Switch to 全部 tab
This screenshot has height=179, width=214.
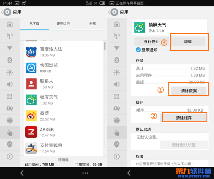pyautogui.click(x=92, y=24)
